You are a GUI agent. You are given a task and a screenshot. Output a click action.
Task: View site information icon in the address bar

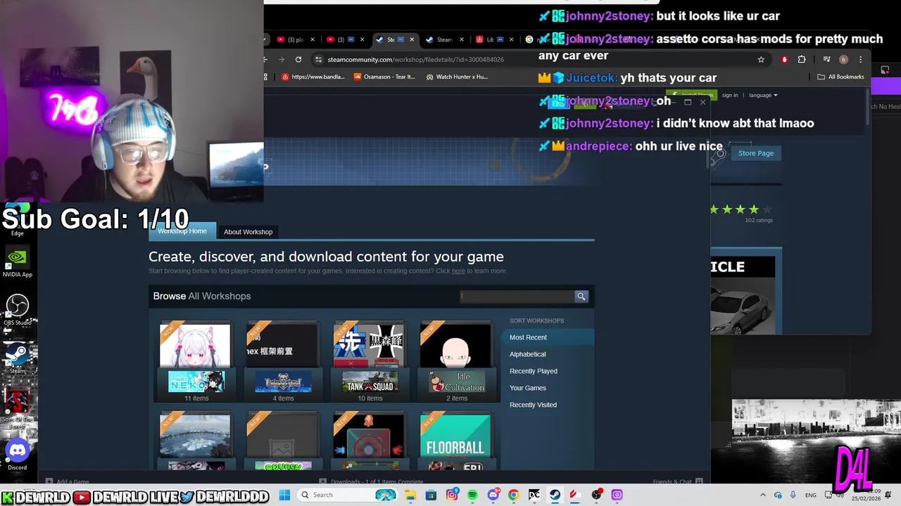tap(319, 60)
